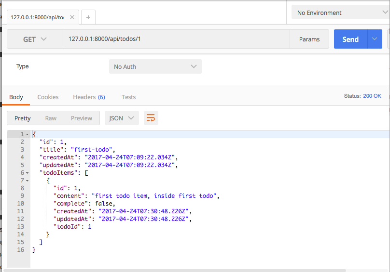Open the Send button dropdown arrow

375,39
